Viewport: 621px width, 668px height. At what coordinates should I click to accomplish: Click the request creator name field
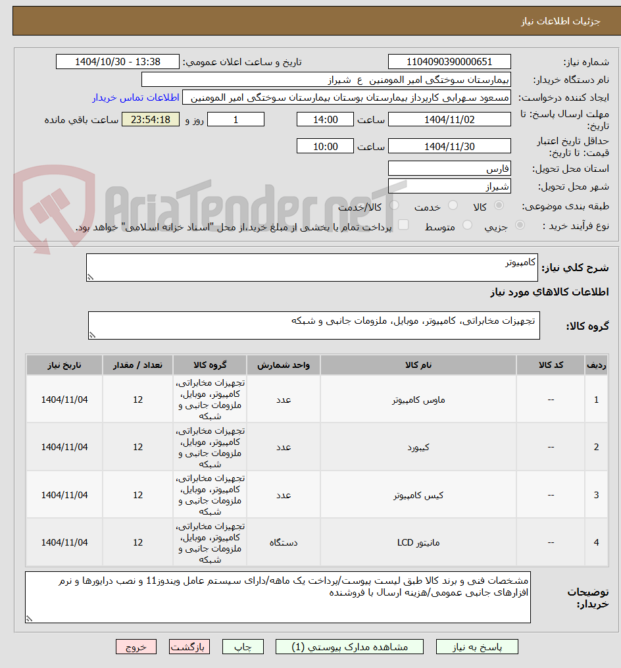[346, 97]
